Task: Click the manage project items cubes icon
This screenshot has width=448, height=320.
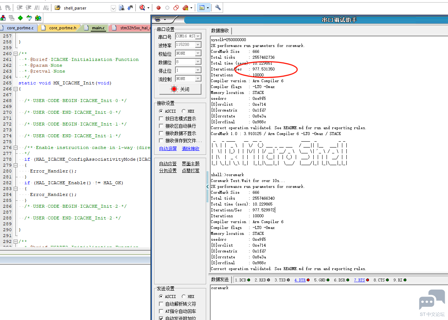Action: (3, 18)
